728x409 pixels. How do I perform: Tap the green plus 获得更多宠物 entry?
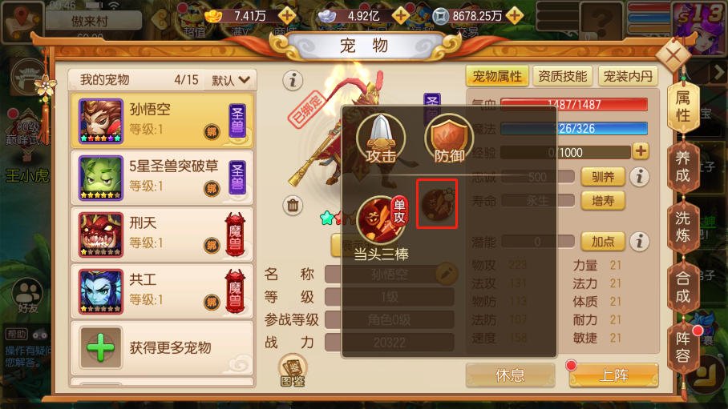point(162,347)
